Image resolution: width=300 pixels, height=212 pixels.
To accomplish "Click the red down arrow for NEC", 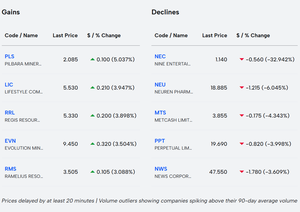I will tap(242, 60).
